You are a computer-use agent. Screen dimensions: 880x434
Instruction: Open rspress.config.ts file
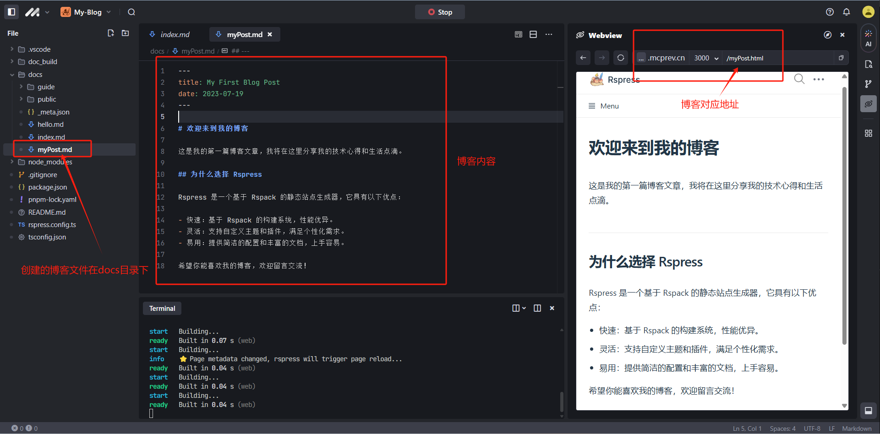pyautogui.click(x=52, y=224)
